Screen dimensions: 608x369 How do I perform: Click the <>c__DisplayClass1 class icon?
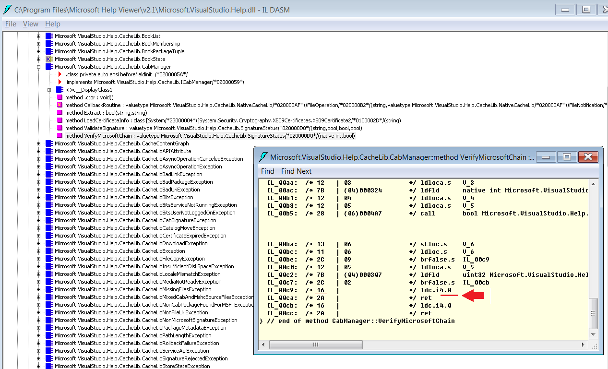60,90
